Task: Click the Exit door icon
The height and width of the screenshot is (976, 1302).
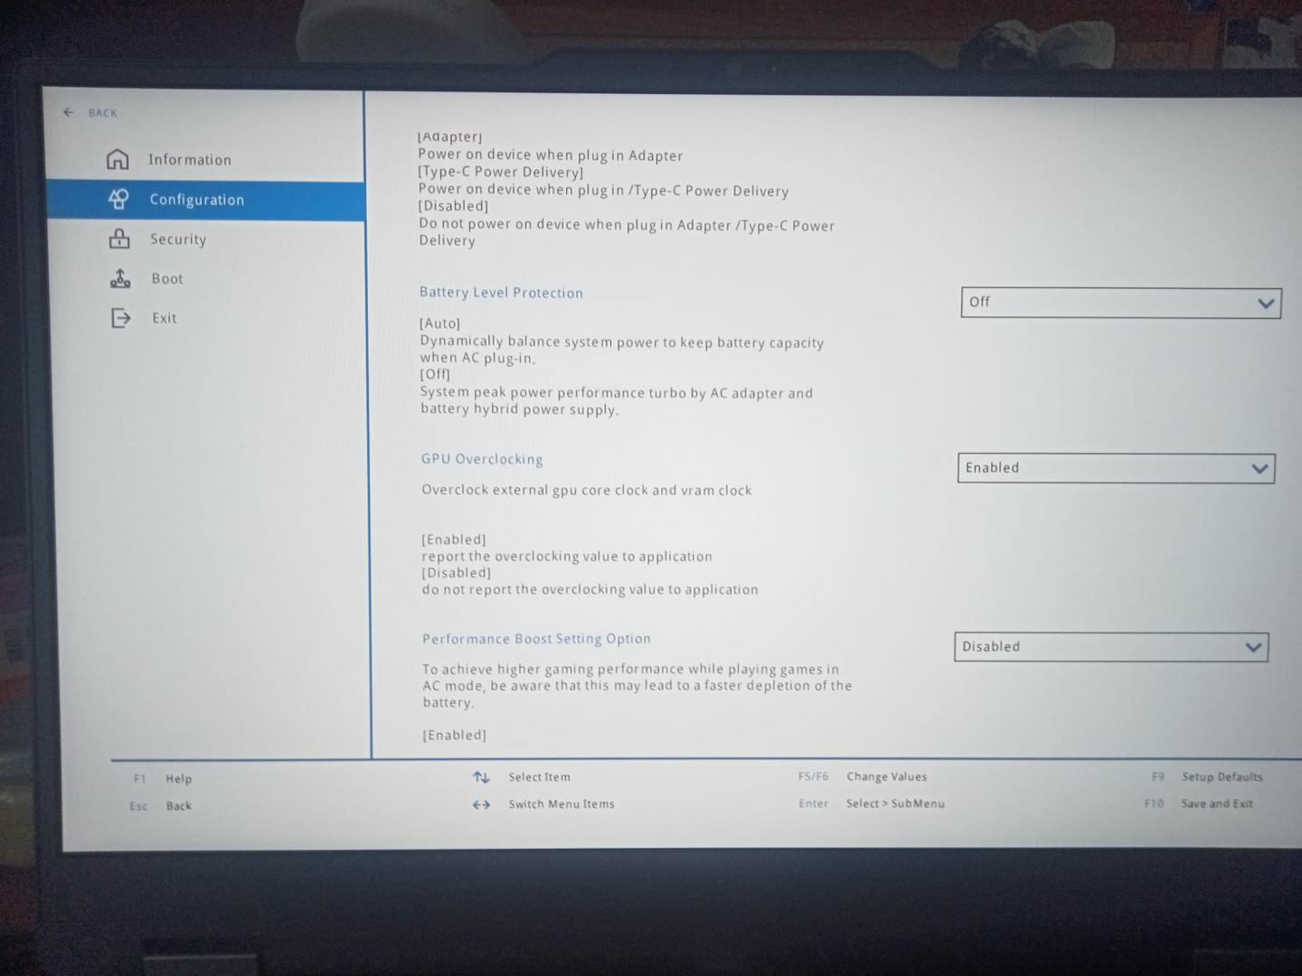Action: coord(120,318)
